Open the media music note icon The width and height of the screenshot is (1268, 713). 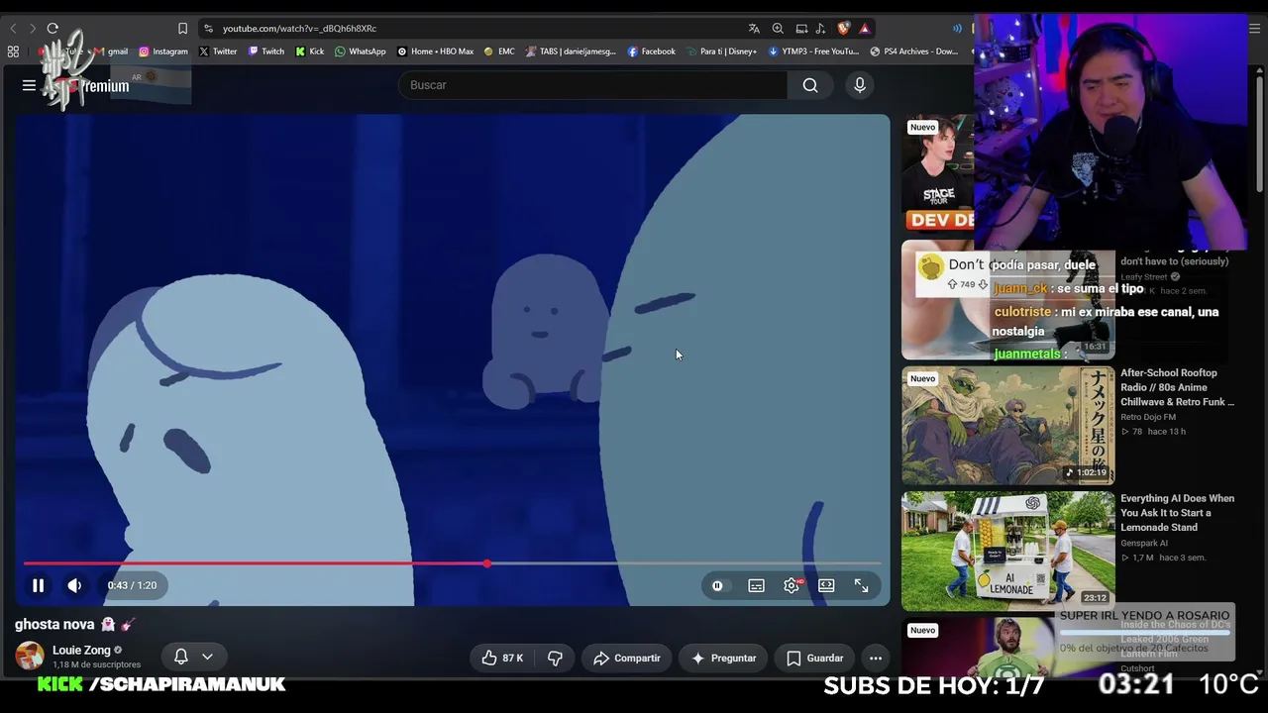pos(820,29)
